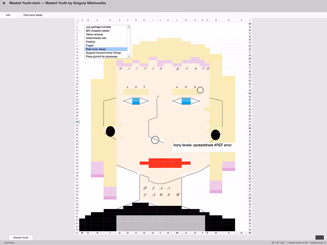Click the '8' character above the right eyebrow
Screen dimensions: 327x245
(195, 87)
